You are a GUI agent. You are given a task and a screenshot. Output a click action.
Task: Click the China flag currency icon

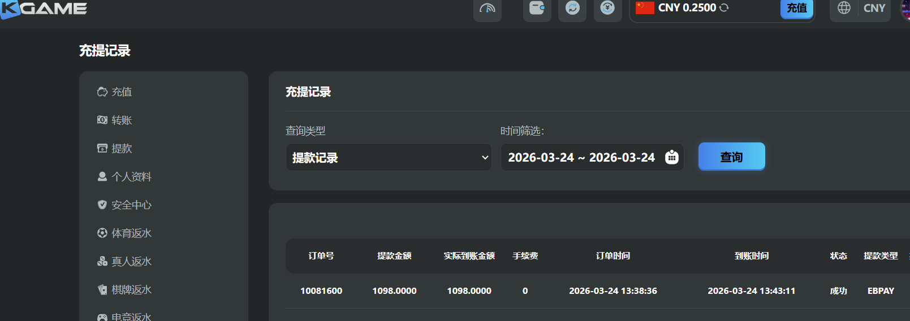tap(644, 8)
